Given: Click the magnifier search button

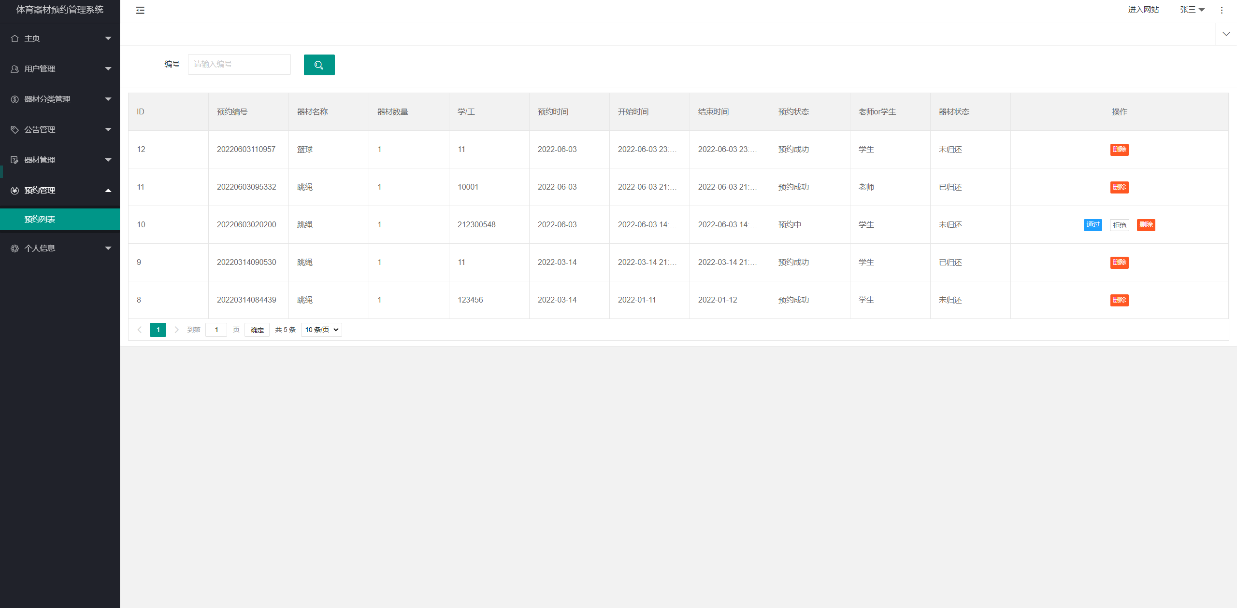Looking at the screenshot, I should pos(319,65).
